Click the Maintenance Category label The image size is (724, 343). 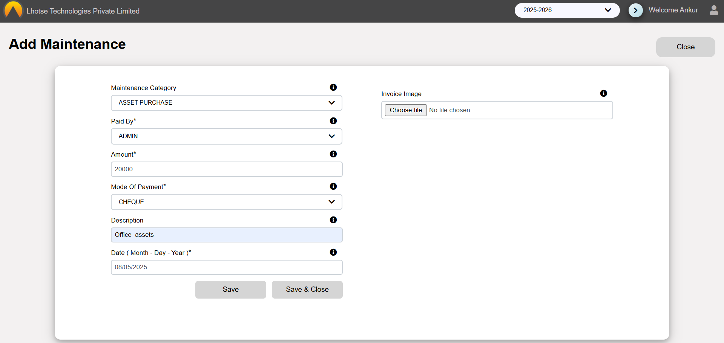[144, 88]
